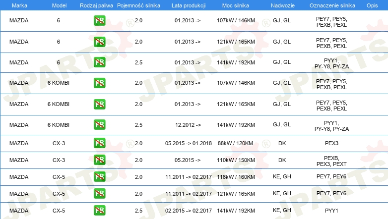Click the fuel icon for CX-5 118kW row

(x=99, y=177)
